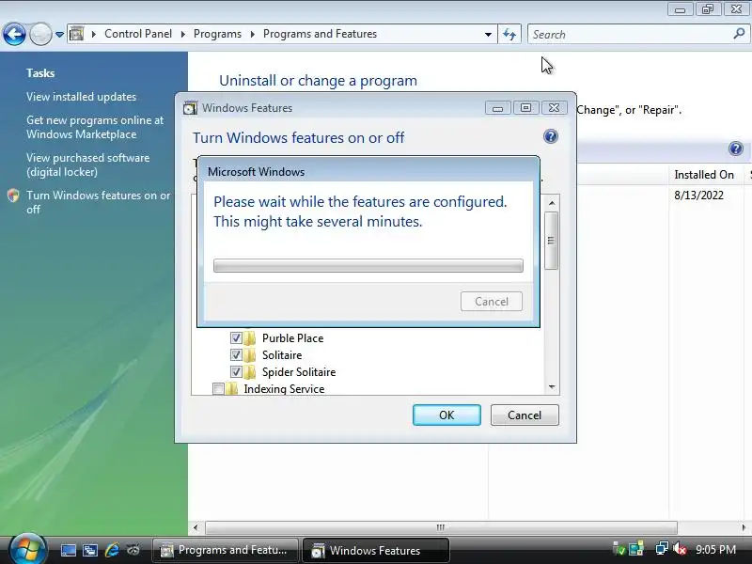Select the Indexing Service label
The width and height of the screenshot is (752, 564).
284,388
